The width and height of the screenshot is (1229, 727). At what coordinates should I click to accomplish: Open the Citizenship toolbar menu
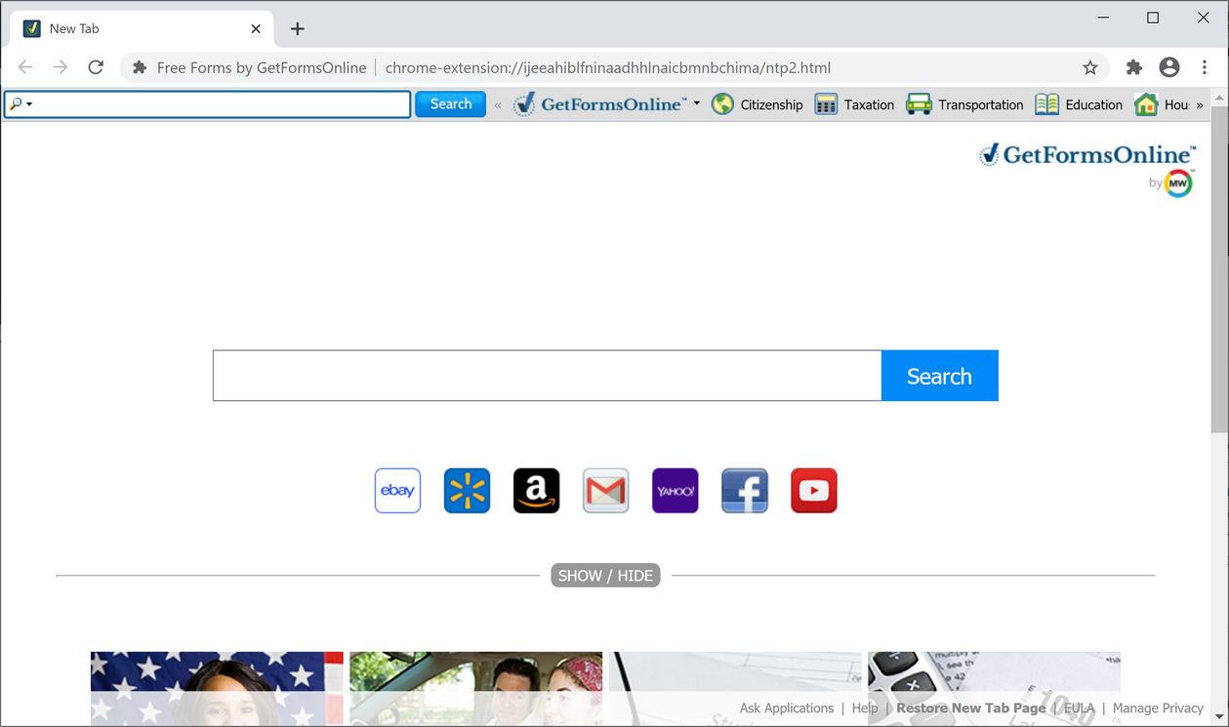758,104
